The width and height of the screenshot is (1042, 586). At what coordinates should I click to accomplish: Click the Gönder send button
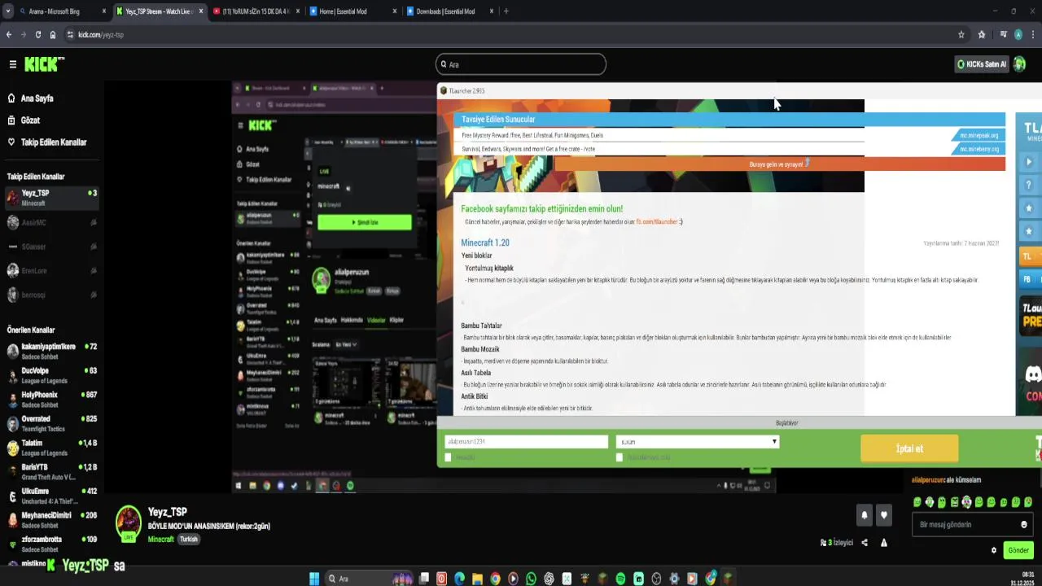(1018, 550)
